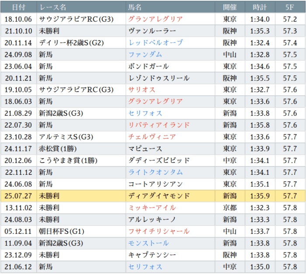Image resolution: width=306 pixels, height=274 pixels.
Task: Click race name 赤松賞(1勝)
Action: 58,149
